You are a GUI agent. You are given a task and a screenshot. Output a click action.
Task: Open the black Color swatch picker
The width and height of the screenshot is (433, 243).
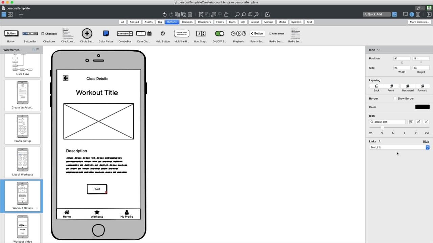(422, 107)
